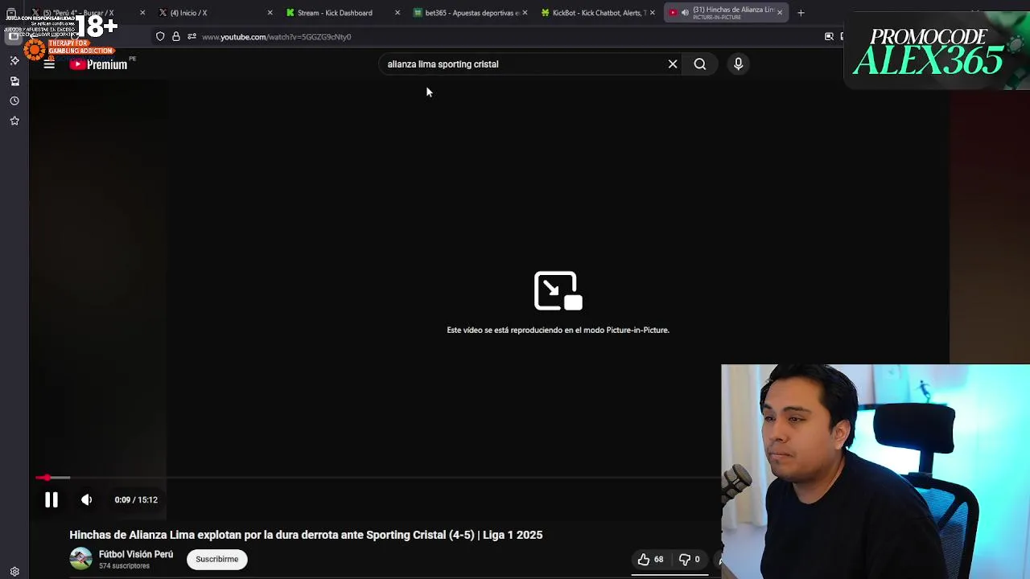1030x579 pixels.
Task: Mute the tab via its speaker icon
Action: tap(685, 13)
